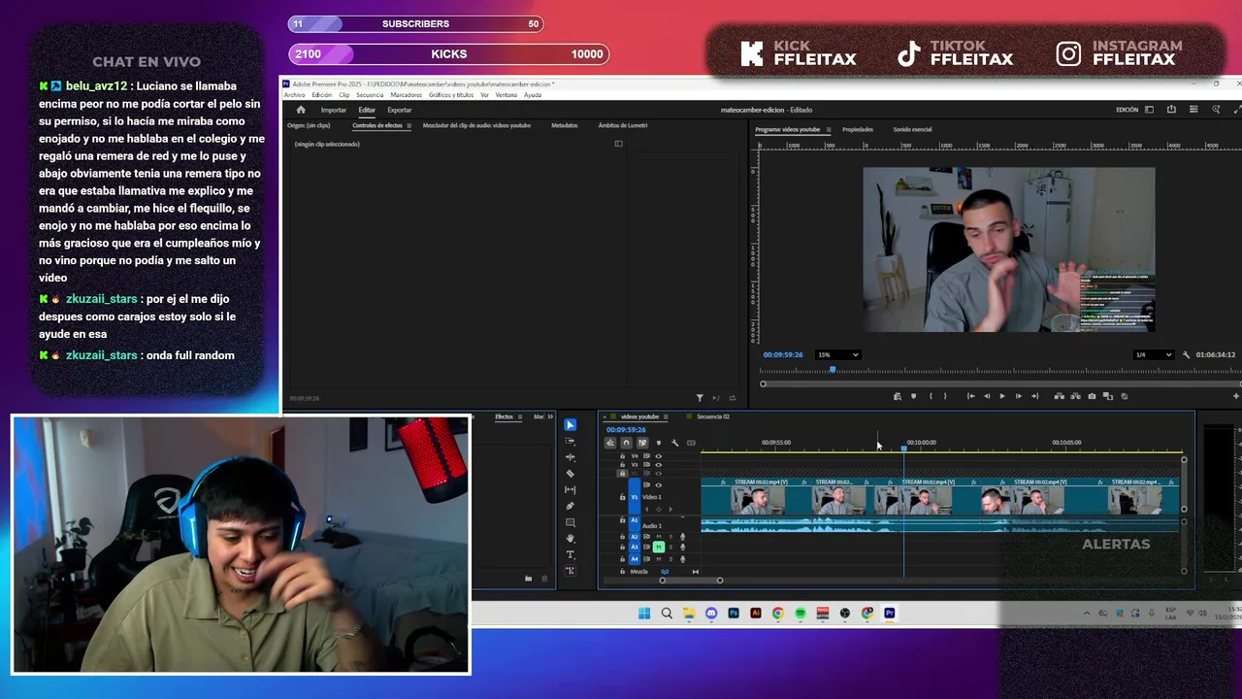Click the filter icon in Effect Controls panel
The height and width of the screenshot is (699, 1242).
click(700, 398)
